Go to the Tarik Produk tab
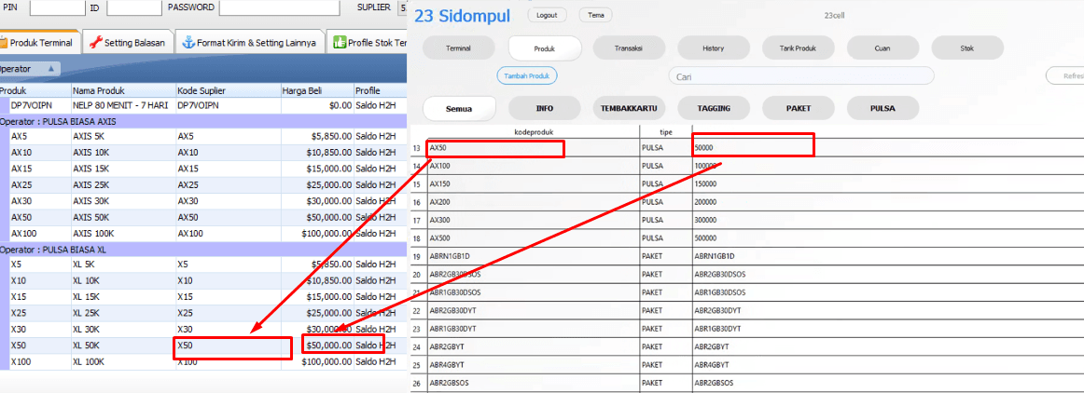The width and height of the screenshot is (1084, 393). [799, 47]
